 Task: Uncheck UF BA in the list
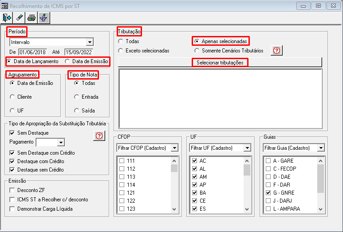pyautogui.click(x=194, y=193)
